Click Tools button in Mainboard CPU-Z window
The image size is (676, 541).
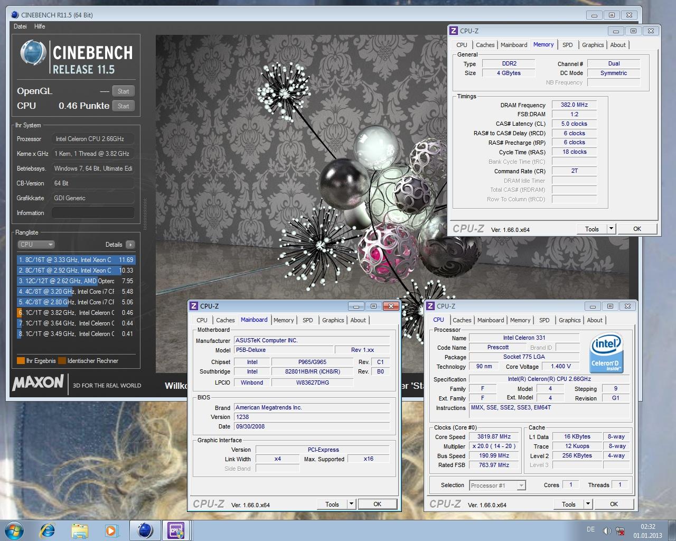coord(332,504)
